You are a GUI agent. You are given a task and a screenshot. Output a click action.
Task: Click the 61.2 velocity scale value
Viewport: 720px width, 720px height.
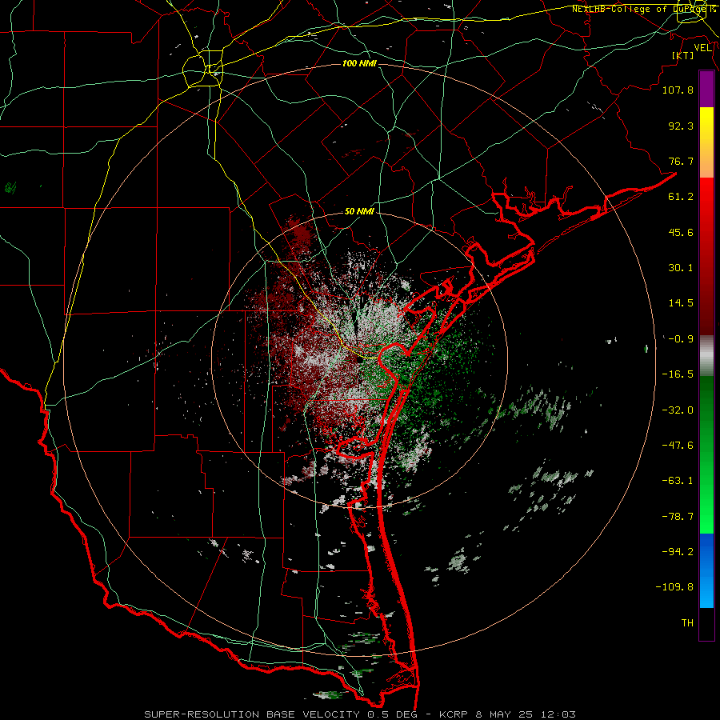[x=681, y=197]
